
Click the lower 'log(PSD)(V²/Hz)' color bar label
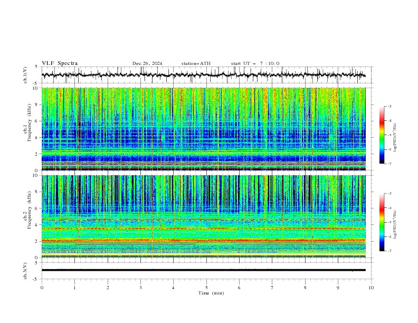click(x=395, y=224)
